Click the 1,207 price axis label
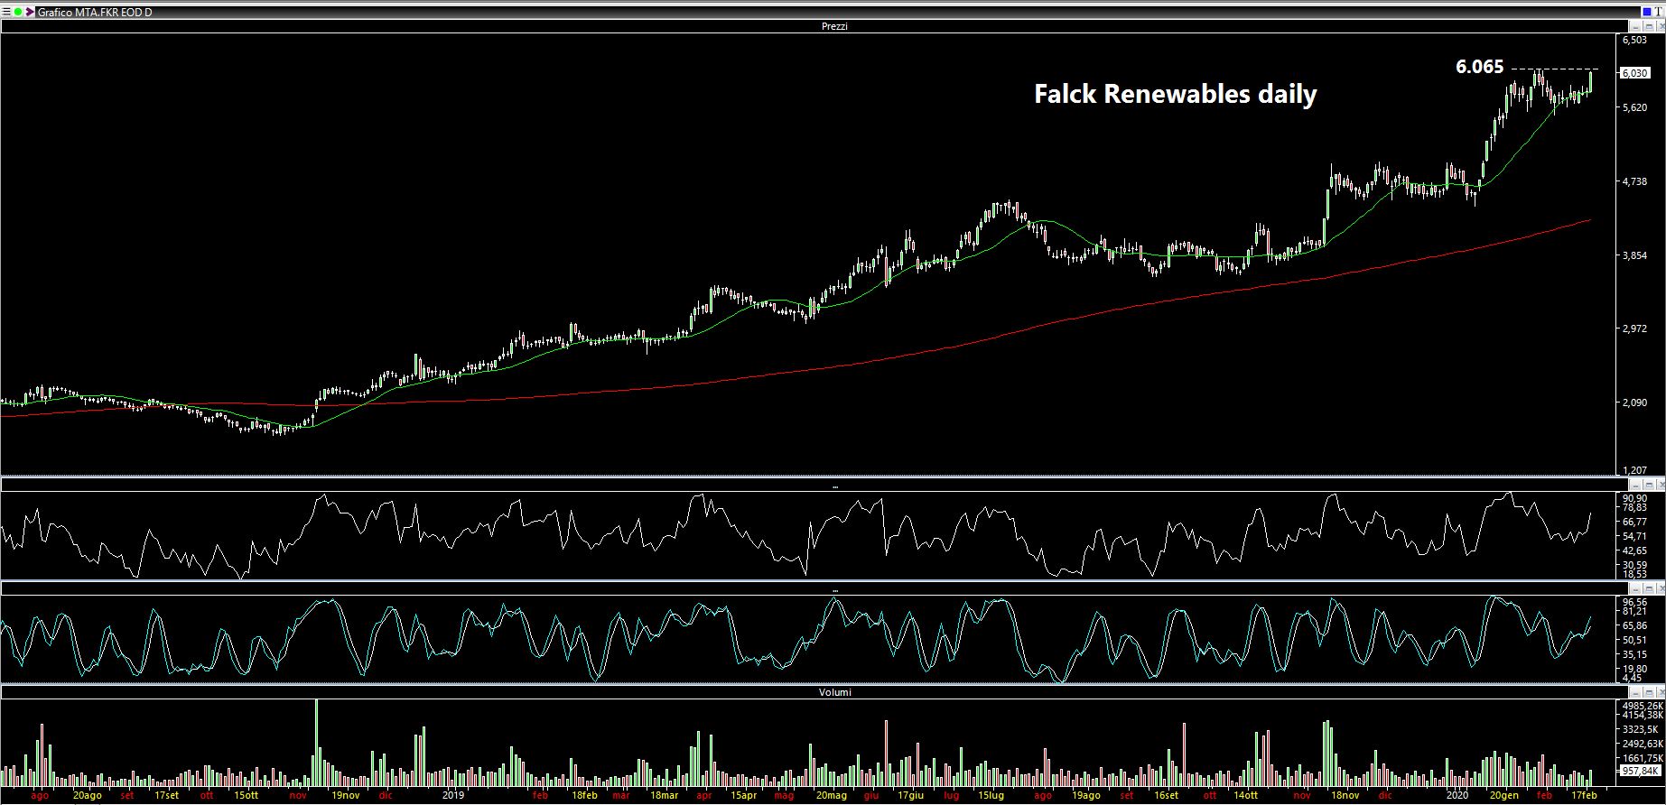The width and height of the screenshot is (1666, 805). [1633, 470]
